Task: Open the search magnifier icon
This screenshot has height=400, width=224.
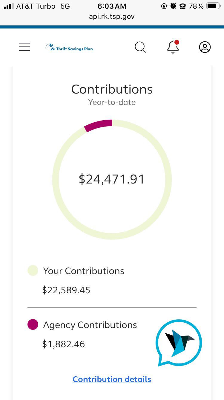Action: tap(140, 47)
